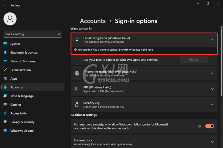This screenshot has height=148, width=223.
Task: Open Privacy & security settings
Action: 33,122
